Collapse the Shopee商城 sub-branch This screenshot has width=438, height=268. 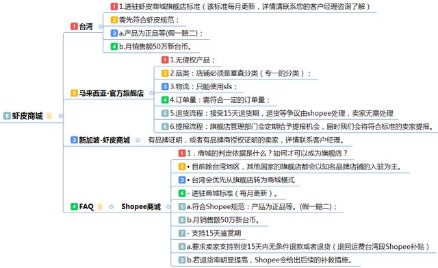click(168, 207)
